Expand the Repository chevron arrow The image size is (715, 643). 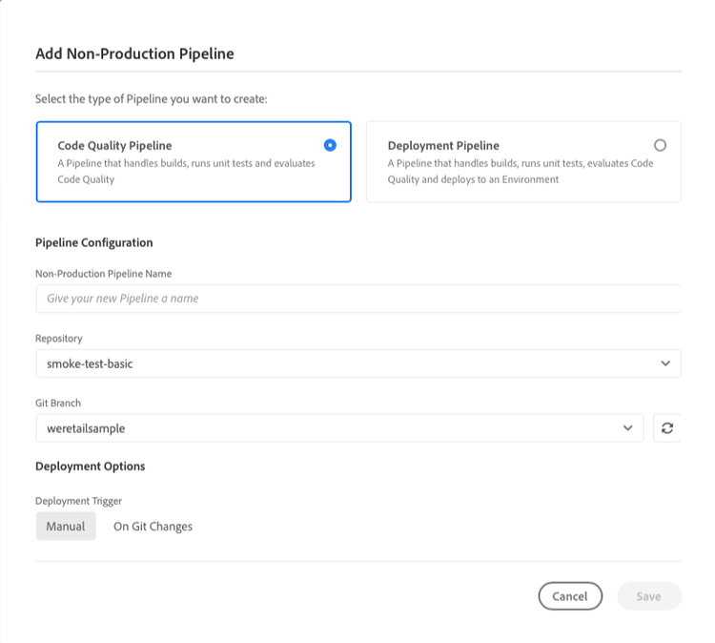pyautogui.click(x=665, y=363)
